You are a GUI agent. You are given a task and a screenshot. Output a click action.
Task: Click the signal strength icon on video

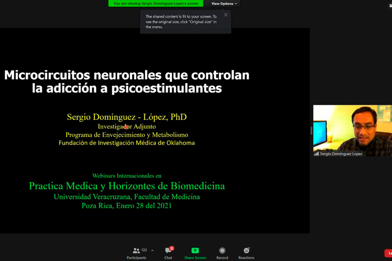[317, 154]
